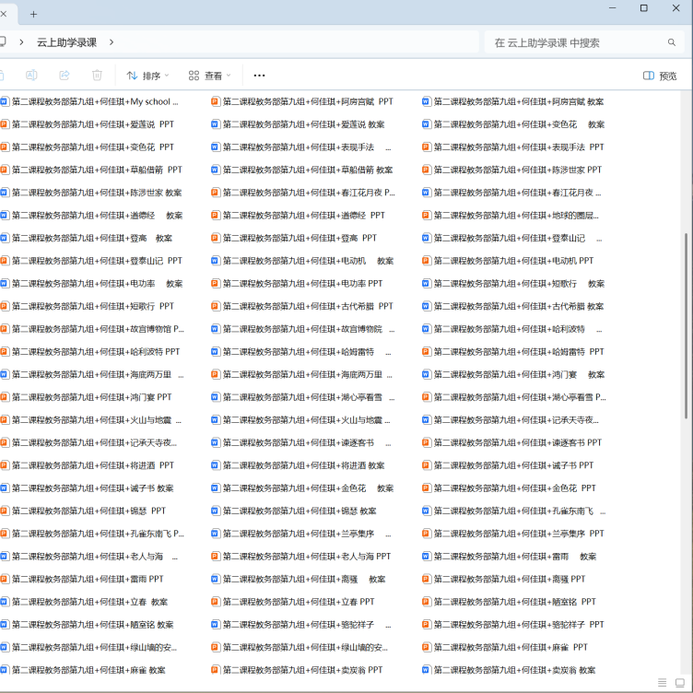Select the file name 变色花 教案
Screen dimensions: 693x693
point(519,124)
